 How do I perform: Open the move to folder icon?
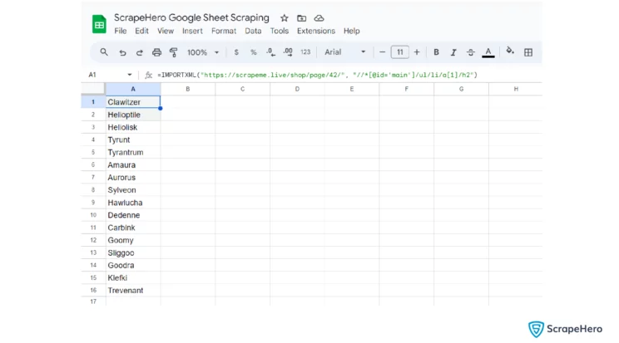302,18
